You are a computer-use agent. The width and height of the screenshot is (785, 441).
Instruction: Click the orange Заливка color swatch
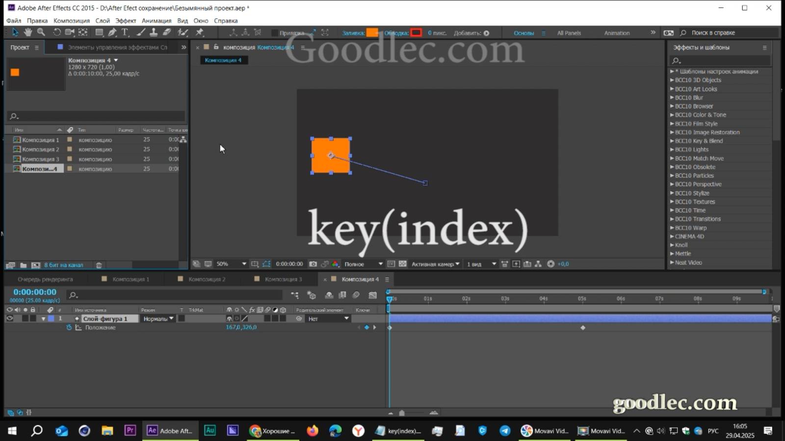click(373, 33)
